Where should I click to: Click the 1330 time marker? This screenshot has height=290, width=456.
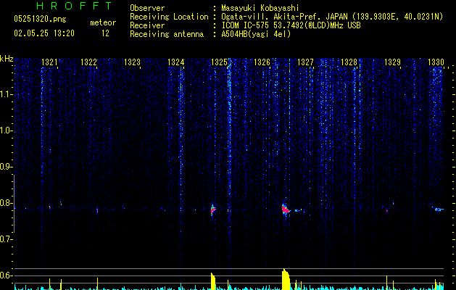[436, 62]
